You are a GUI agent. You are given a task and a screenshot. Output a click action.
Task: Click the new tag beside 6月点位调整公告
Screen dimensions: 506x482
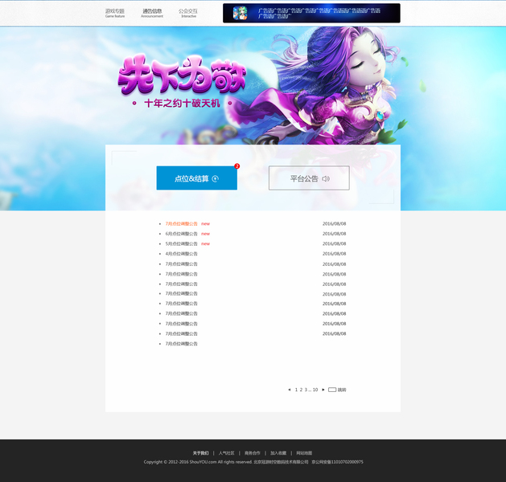pos(206,234)
